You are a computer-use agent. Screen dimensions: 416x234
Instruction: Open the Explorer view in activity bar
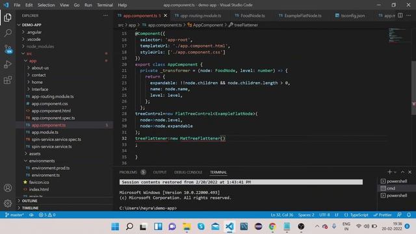(8, 18)
